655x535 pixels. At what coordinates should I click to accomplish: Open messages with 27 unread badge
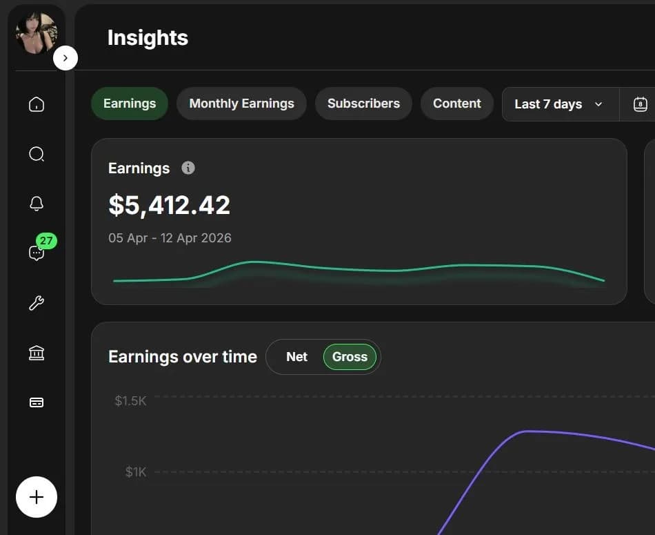(37, 253)
